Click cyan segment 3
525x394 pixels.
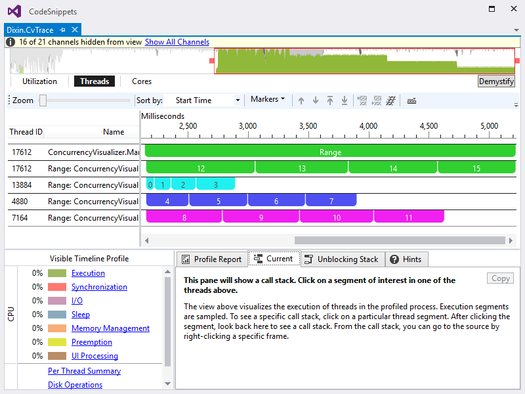click(x=216, y=184)
